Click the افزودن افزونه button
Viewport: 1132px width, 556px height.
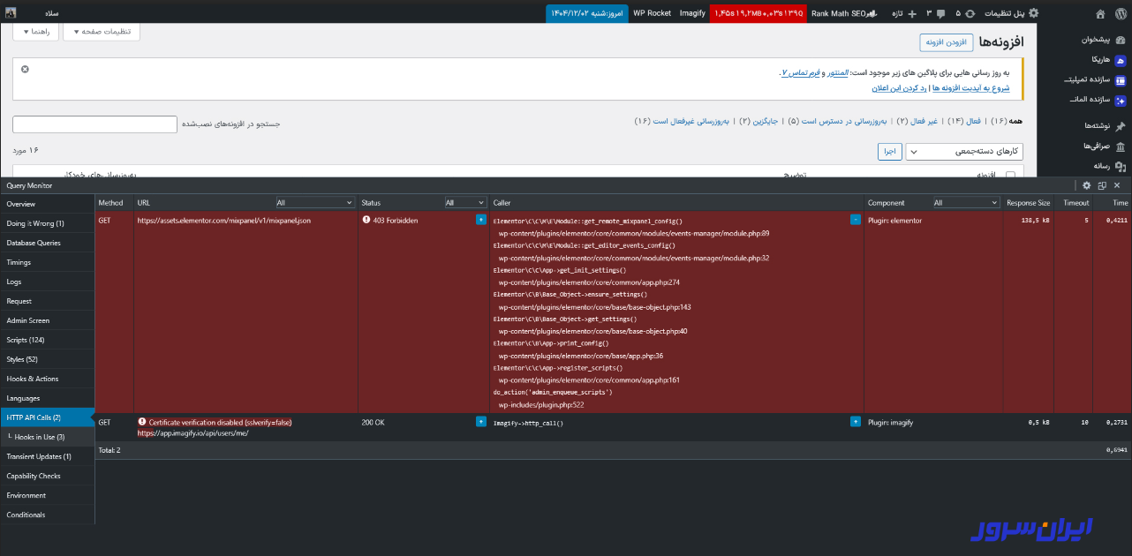click(946, 41)
